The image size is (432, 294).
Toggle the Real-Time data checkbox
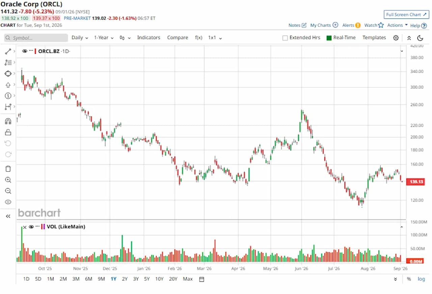(329, 38)
